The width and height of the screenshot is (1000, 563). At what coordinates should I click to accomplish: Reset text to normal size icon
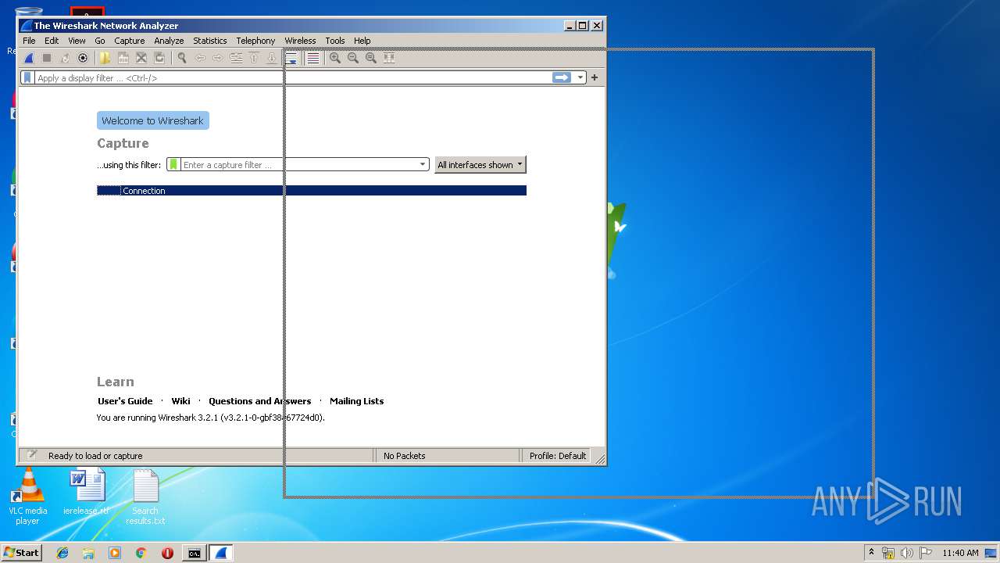(x=371, y=58)
